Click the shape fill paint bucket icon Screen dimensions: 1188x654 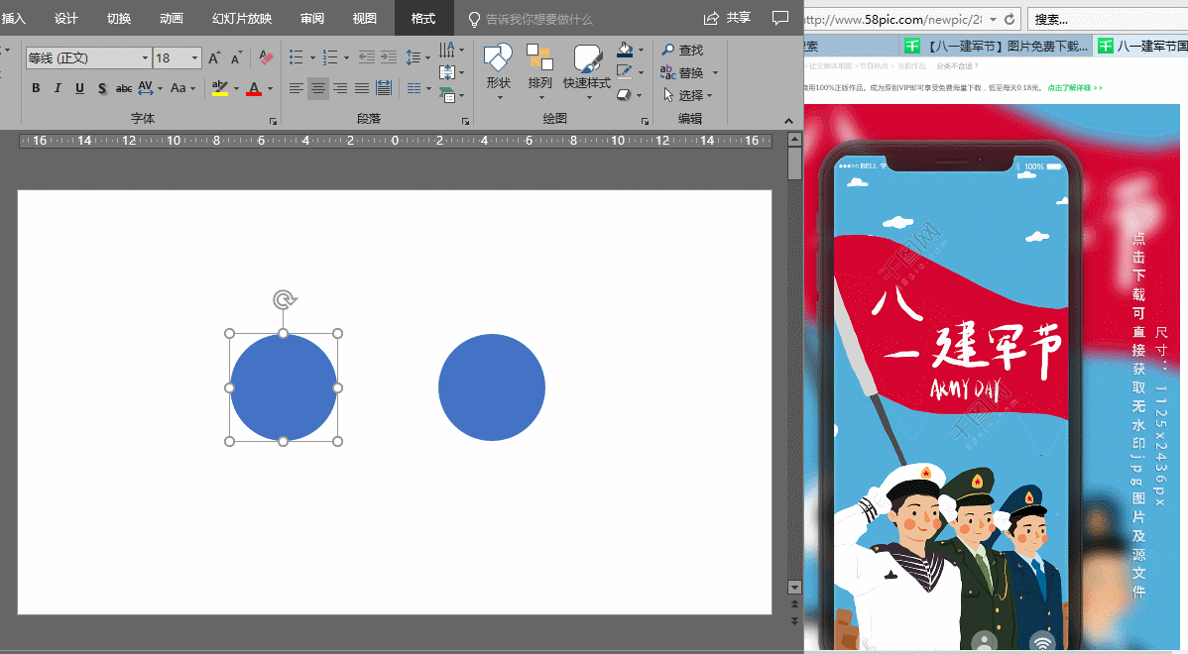pos(625,50)
